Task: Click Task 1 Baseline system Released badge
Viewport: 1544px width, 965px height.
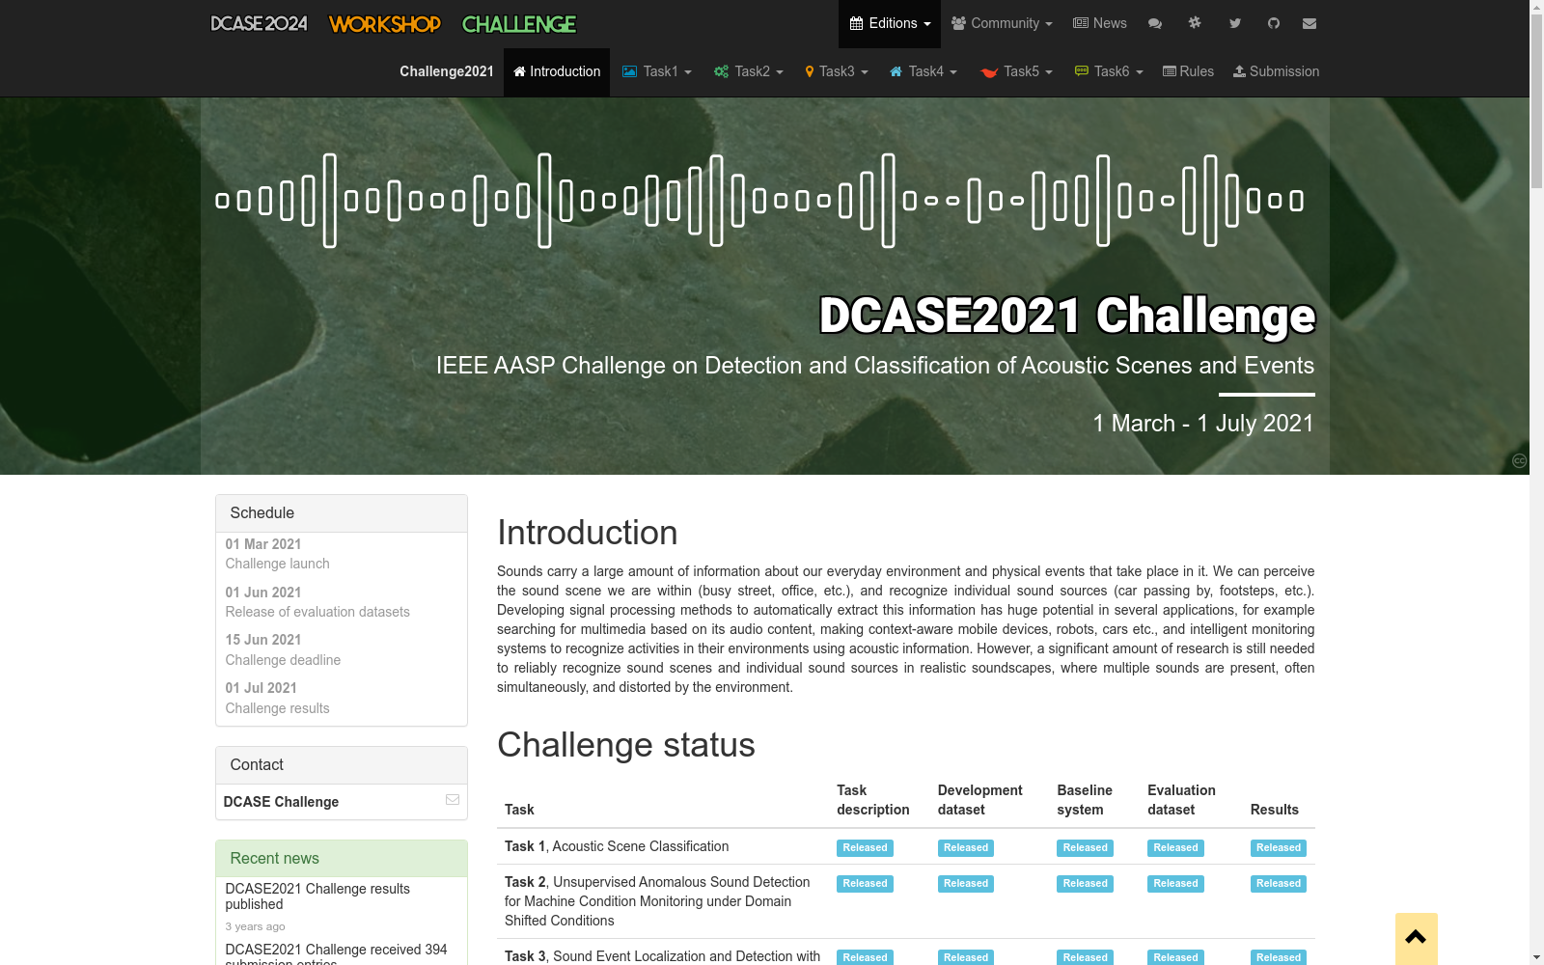Action: point(1085,848)
